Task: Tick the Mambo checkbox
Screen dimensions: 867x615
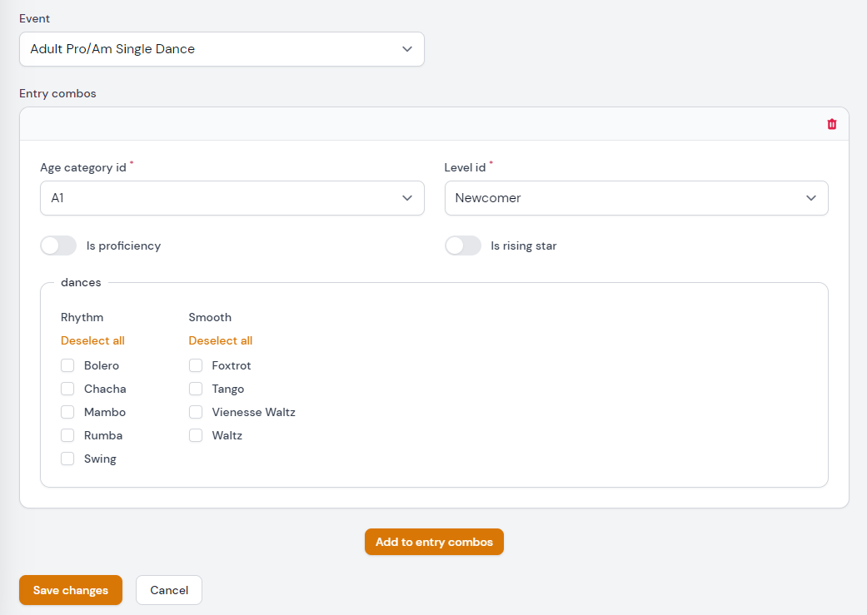Action: 67,412
